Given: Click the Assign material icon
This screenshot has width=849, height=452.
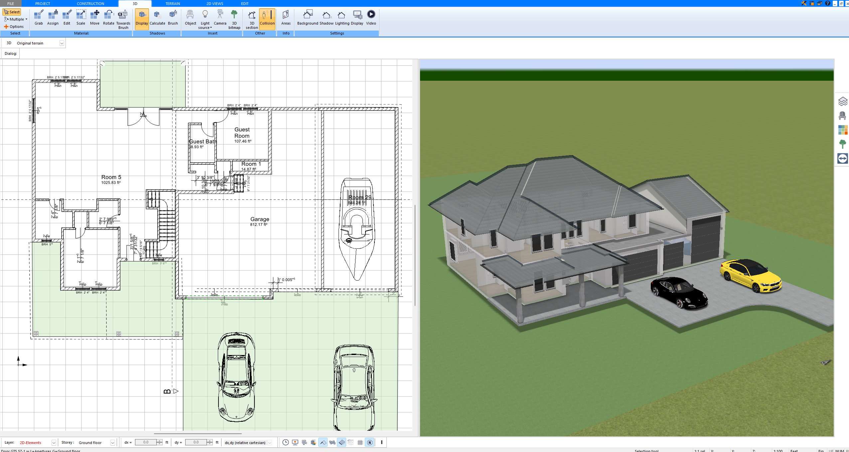Looking at the screenshot, I should coord(53,18).
